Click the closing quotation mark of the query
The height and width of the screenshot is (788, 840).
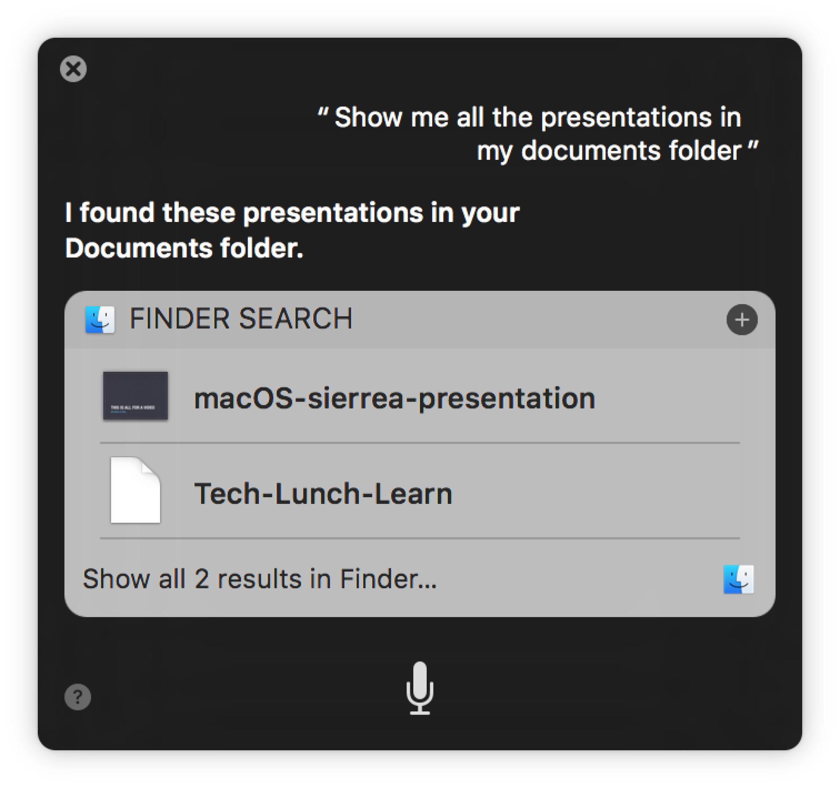753,147
